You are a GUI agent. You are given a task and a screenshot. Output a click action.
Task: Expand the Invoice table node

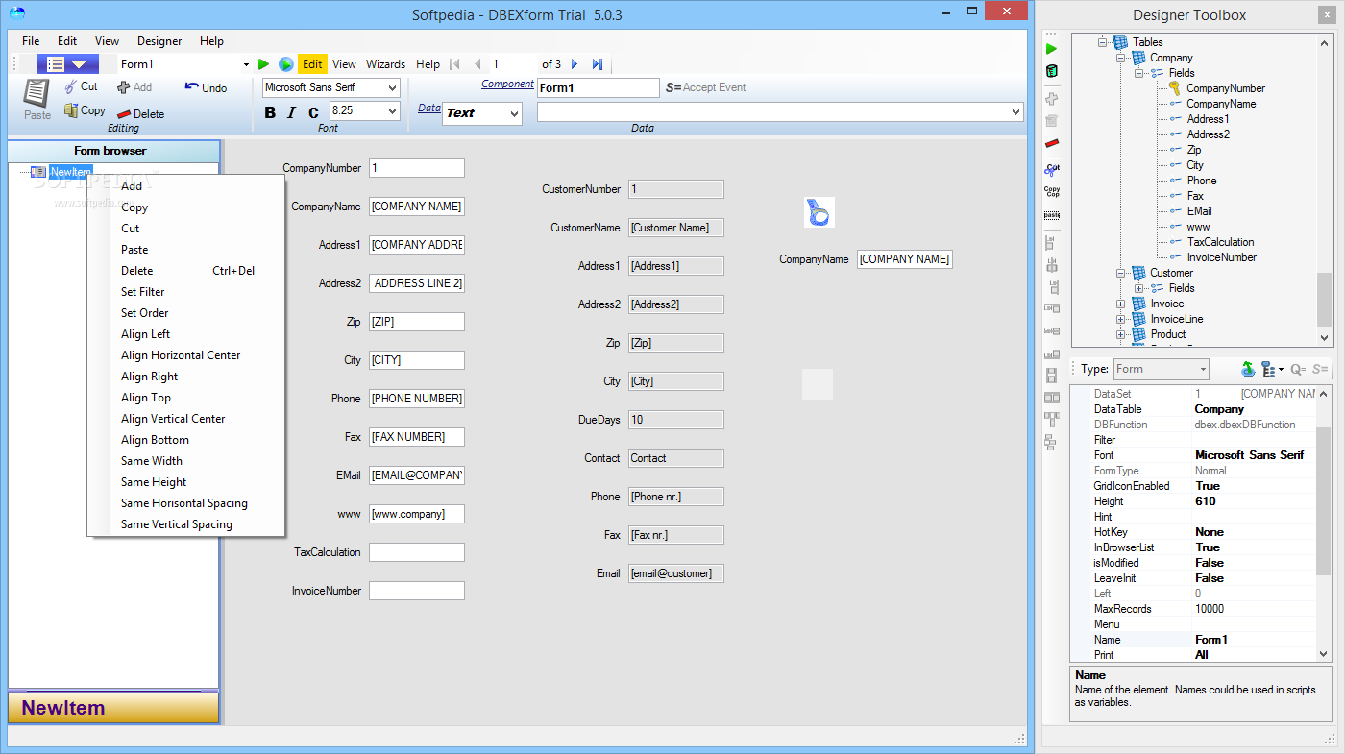tap(1120, 304)
